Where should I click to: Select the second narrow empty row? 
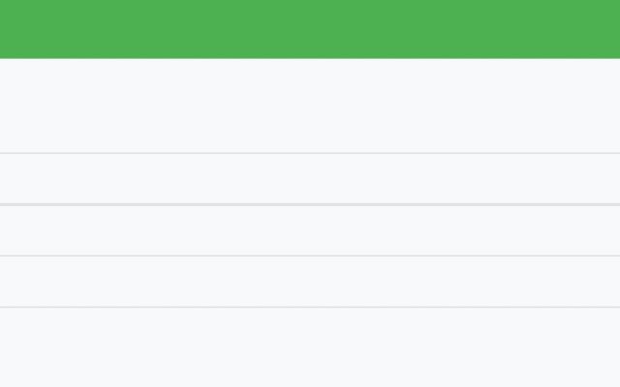(310, 230)
